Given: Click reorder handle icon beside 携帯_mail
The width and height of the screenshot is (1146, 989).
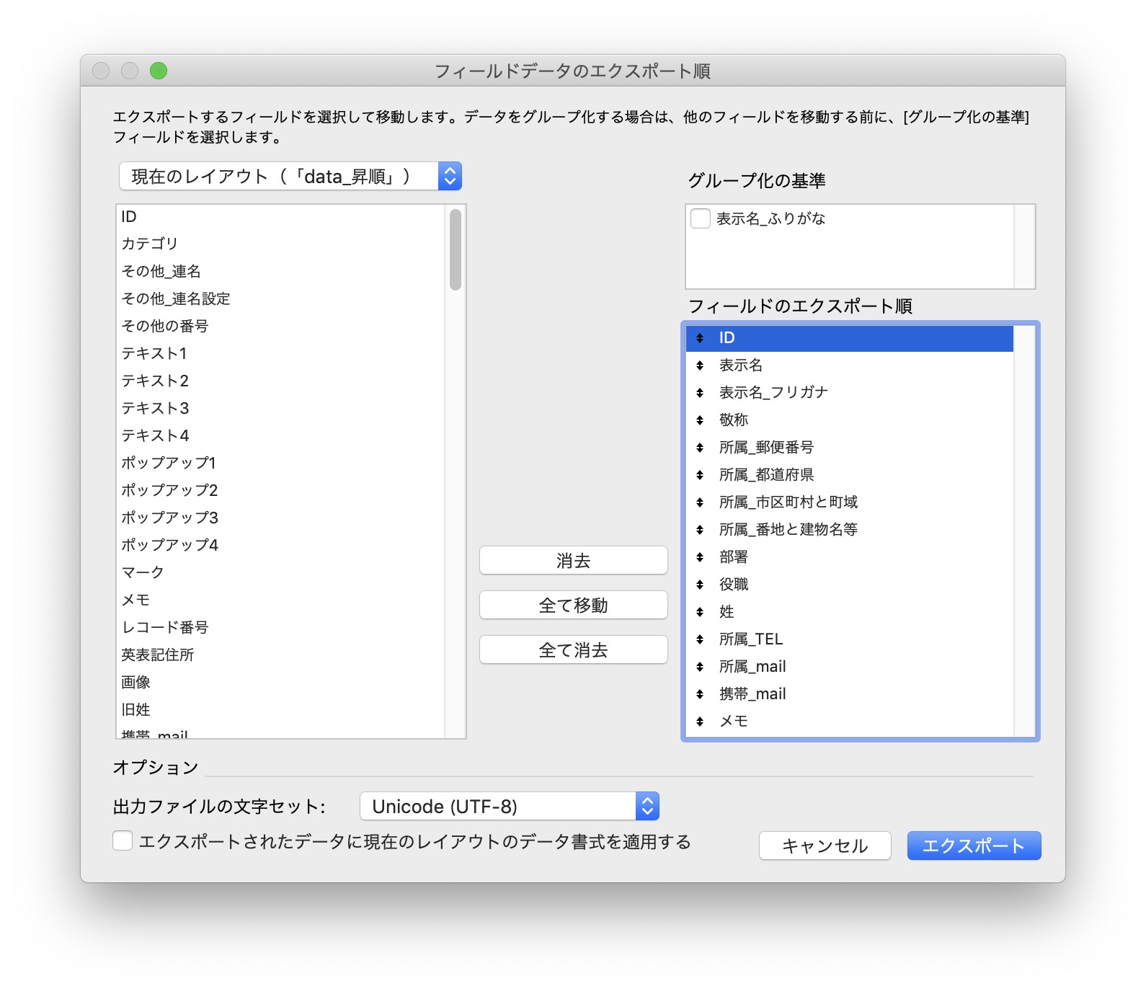Looking at the screenshot, I should click(700, 694).
